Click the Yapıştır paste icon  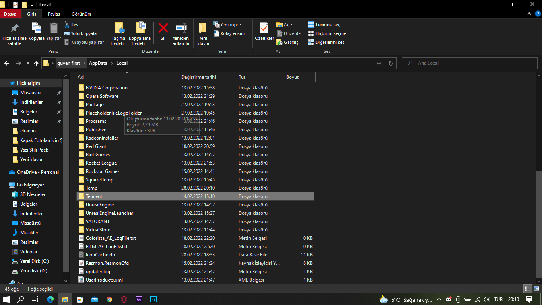54,31
